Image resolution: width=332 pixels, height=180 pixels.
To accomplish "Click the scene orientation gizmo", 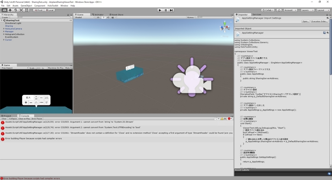I will [225, 27].
